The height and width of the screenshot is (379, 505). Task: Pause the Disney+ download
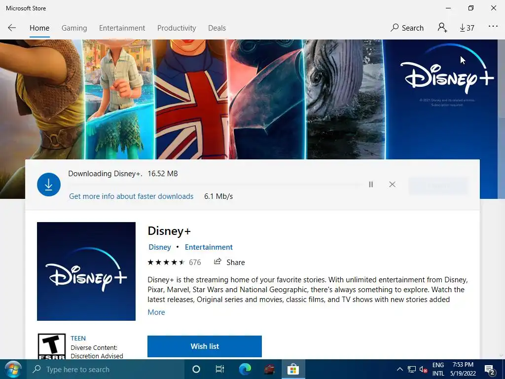(371, 185)
